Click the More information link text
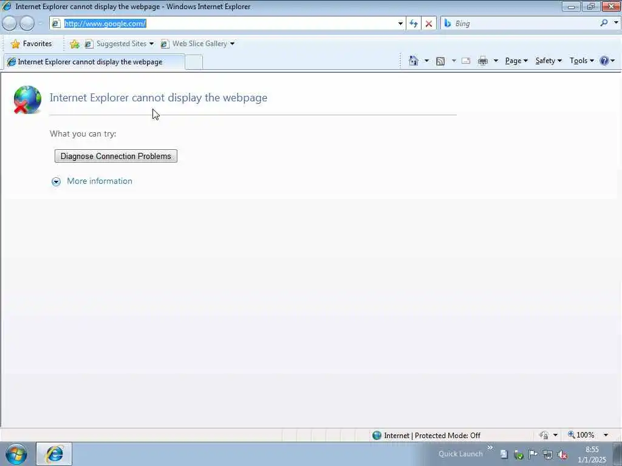 click(100, 181)
